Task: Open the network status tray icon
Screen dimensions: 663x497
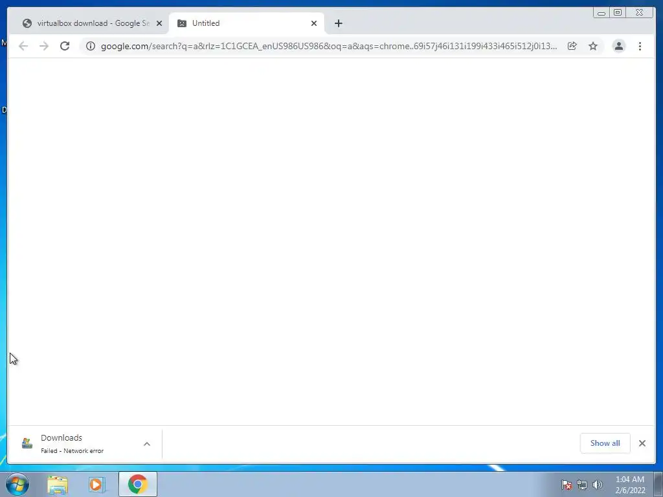Action: point(582,485)
